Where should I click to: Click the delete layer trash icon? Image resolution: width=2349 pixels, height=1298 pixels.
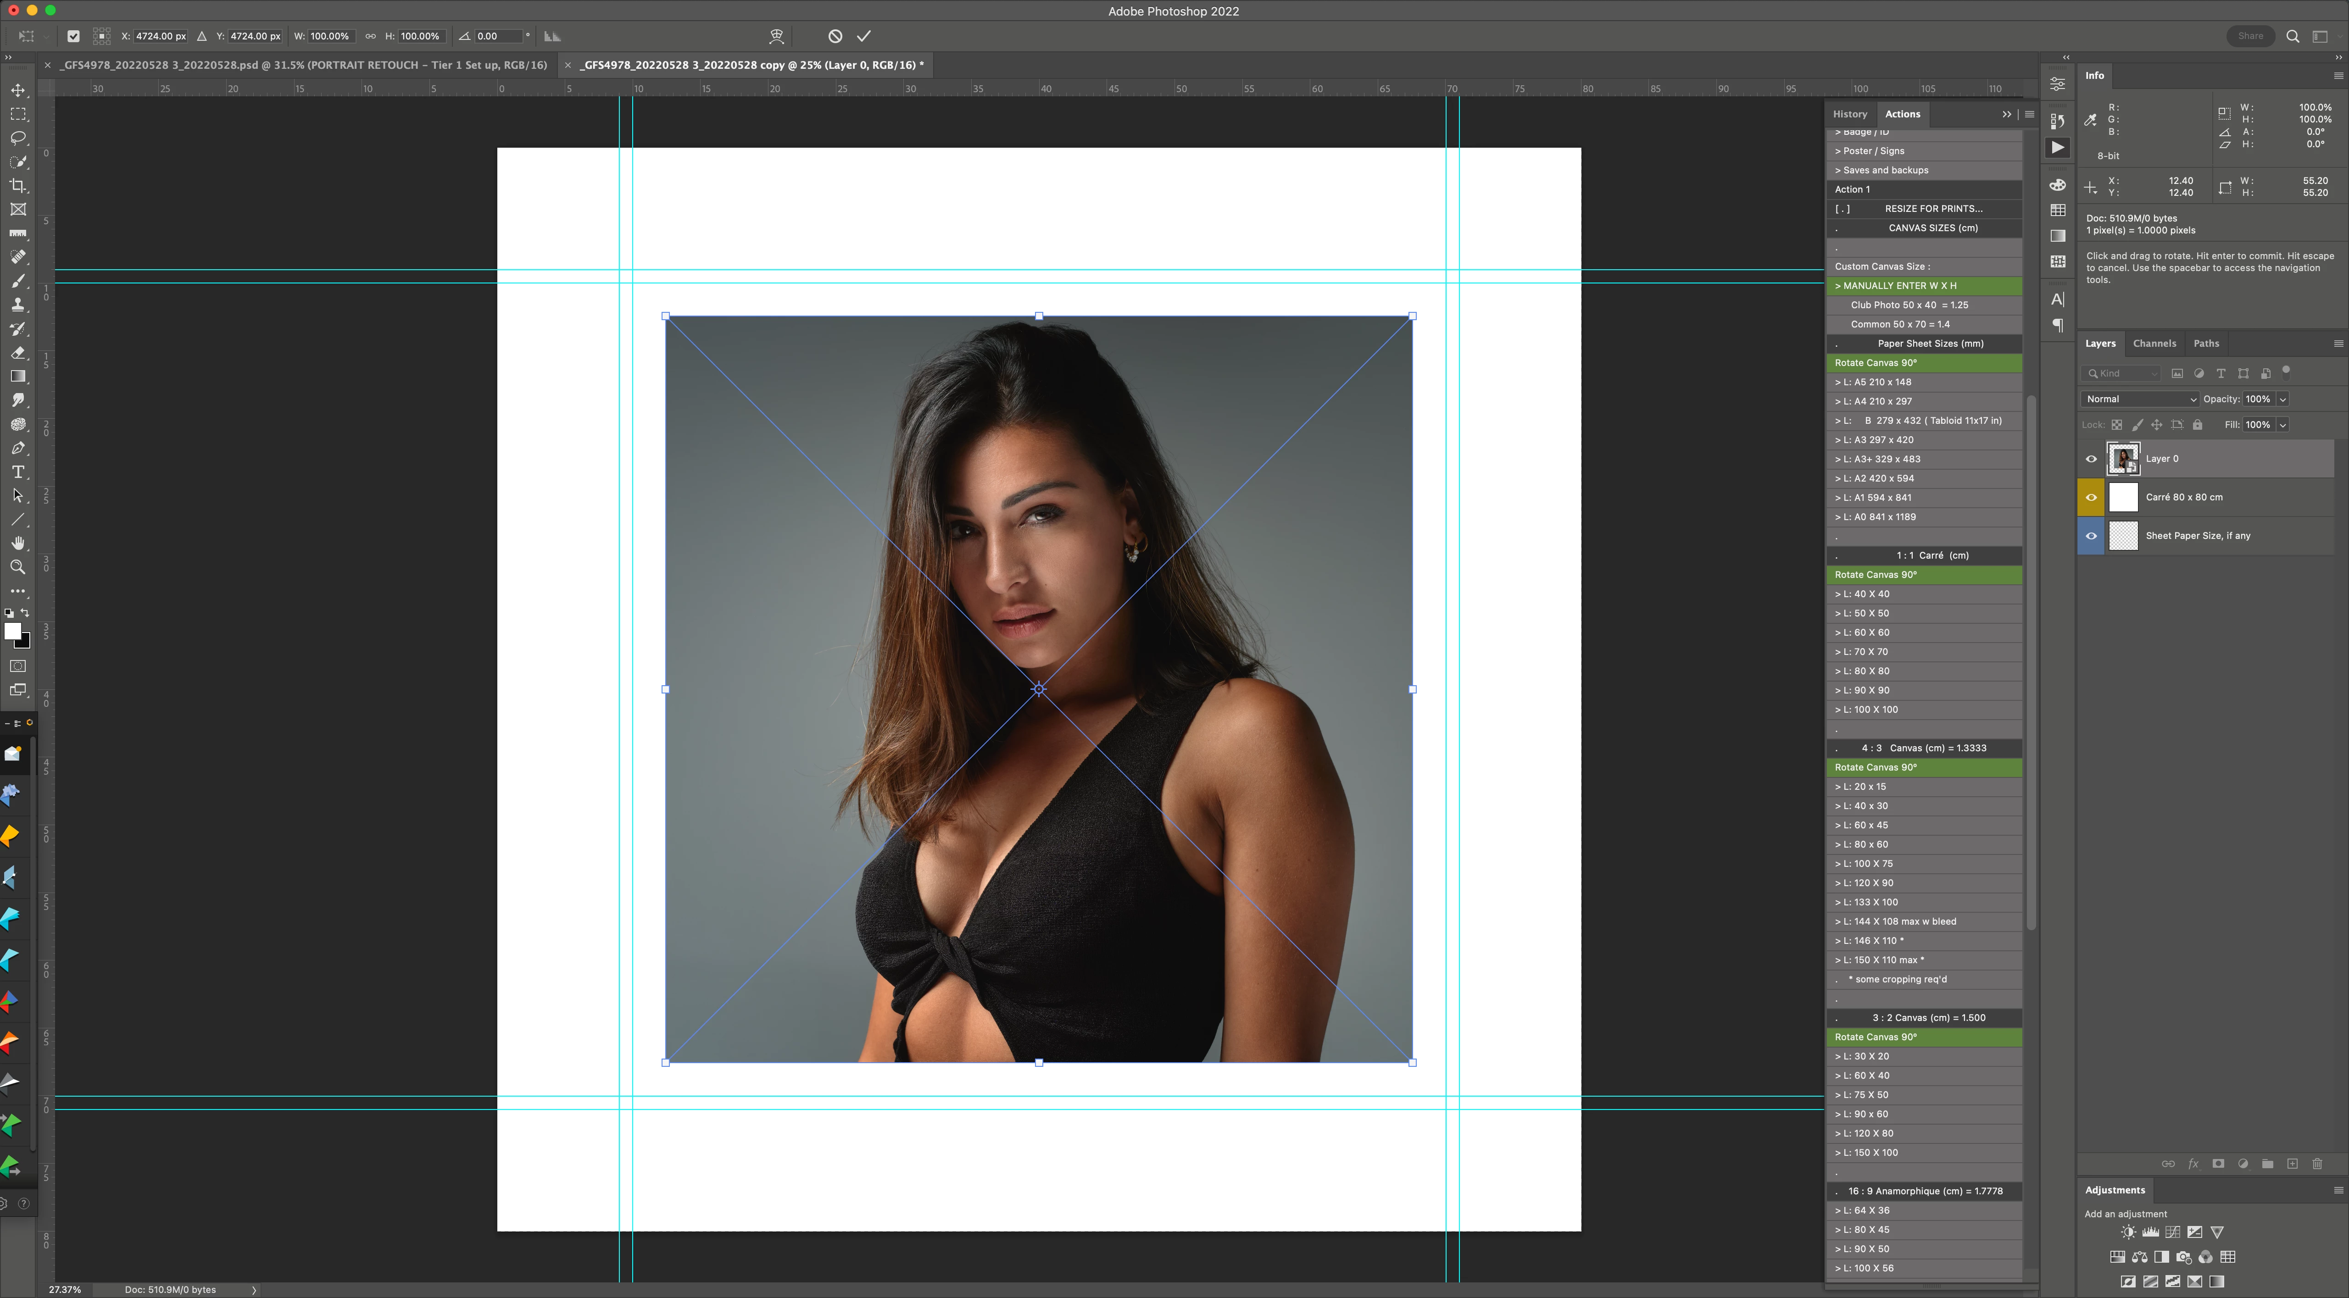click(x=2317, y=1164)
